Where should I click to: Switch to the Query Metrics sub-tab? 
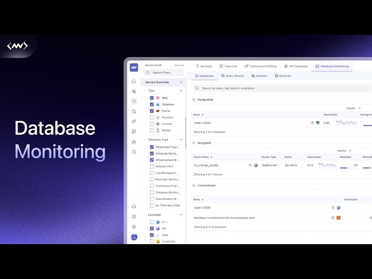(x=233, y=76)
